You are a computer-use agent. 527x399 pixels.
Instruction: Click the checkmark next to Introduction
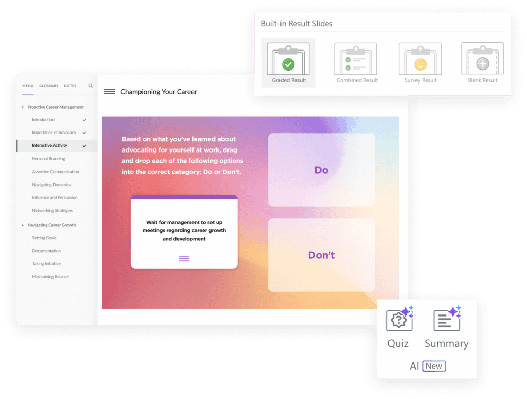coord(85,120)
